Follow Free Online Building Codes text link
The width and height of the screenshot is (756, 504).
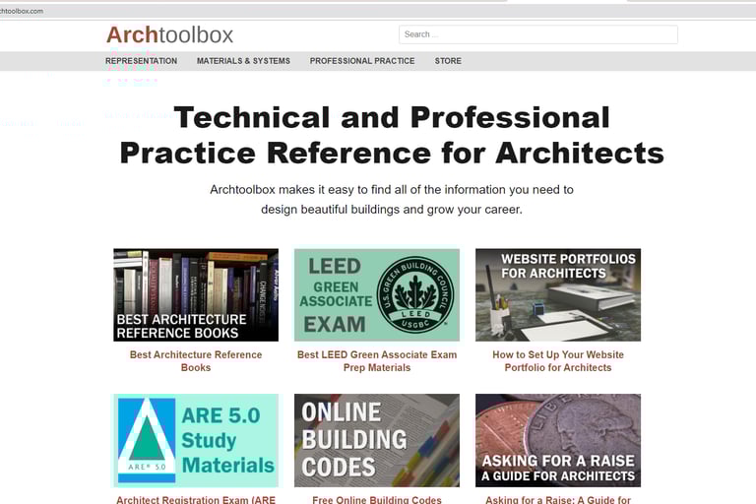tap(377, 500)
